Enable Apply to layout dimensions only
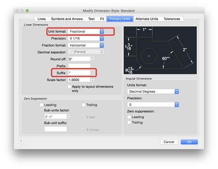This screenshot has width=218, height=169. click(69, 86)
